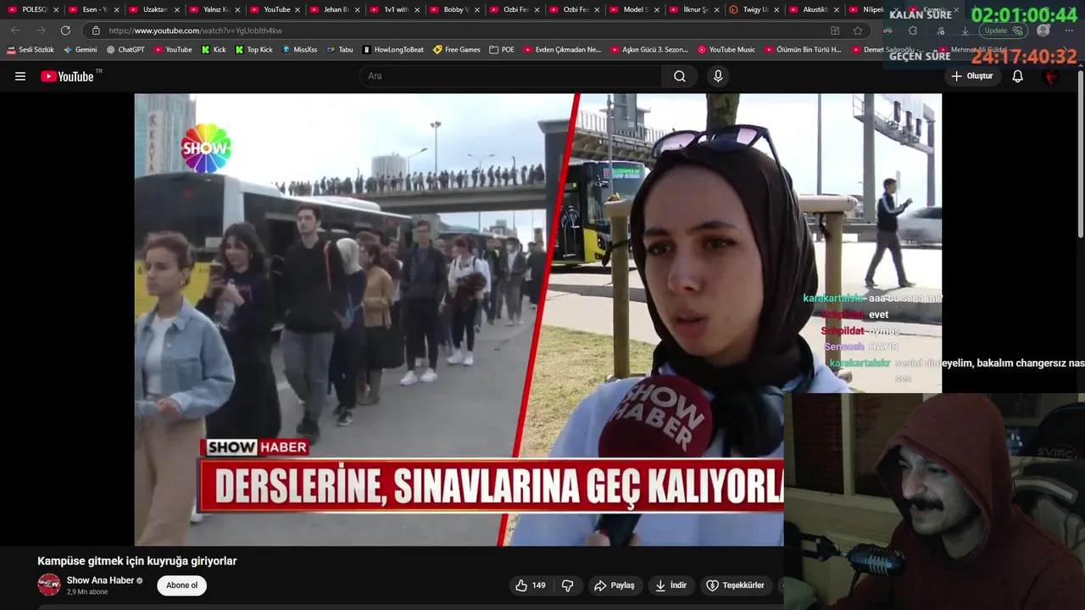Open the ChatGPT bookmark
Image resolution: width=1085 pixels, height=610 pixels.
[x=125, y=50]
